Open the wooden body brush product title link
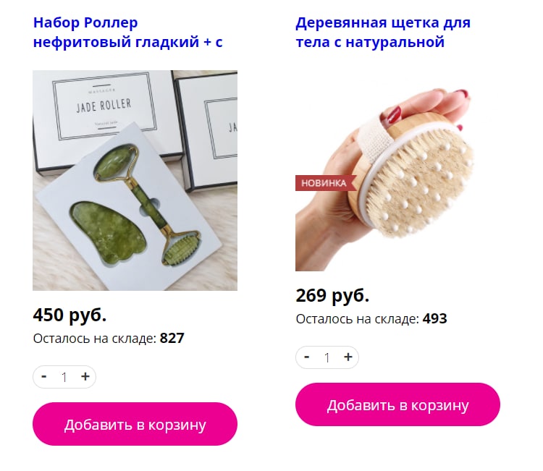This screenshot has height=471, width=543. [x=383, y=32]
